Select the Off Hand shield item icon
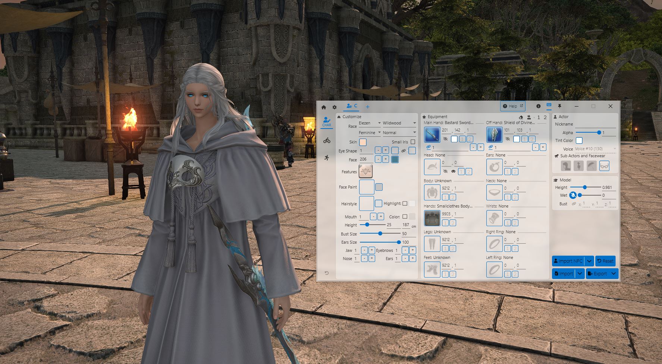The height and width of the screenshot is (364, 662). [495, 134]
